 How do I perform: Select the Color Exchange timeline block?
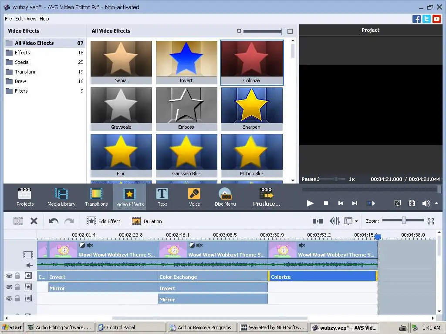click(213, 276)
